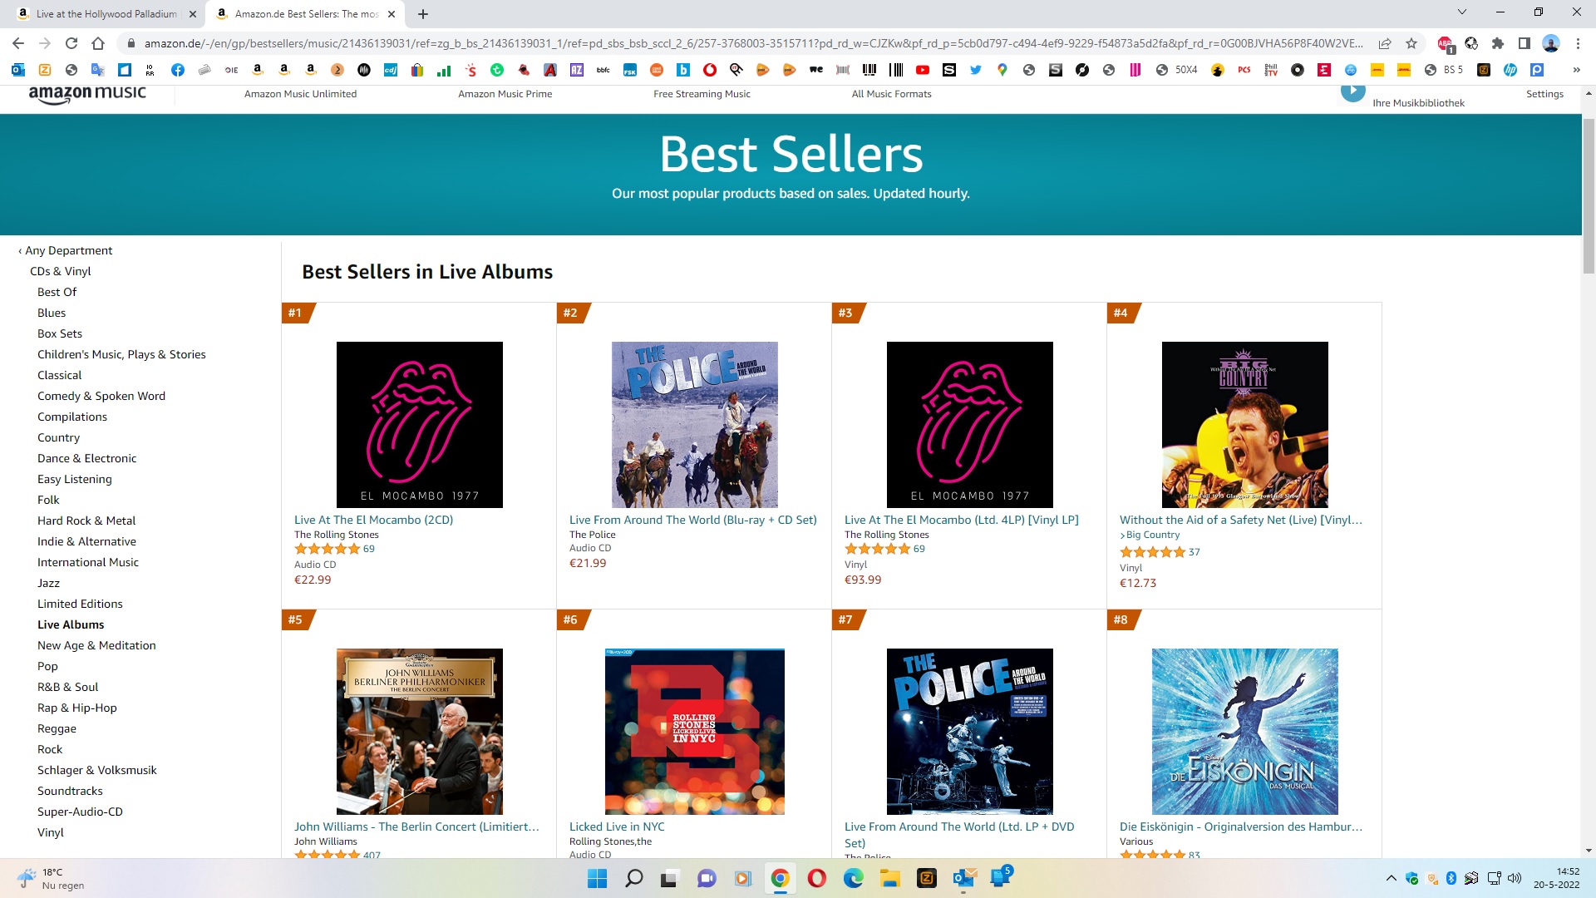Screen dimensions: 1596x898
Task: Click The Police cover for item #2
Action: pyautogui.click(x=694, y=424)
